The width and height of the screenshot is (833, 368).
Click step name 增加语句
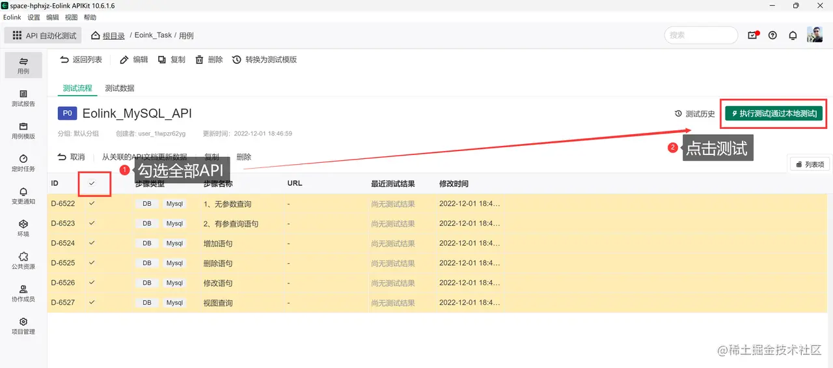tap(218, 244)
